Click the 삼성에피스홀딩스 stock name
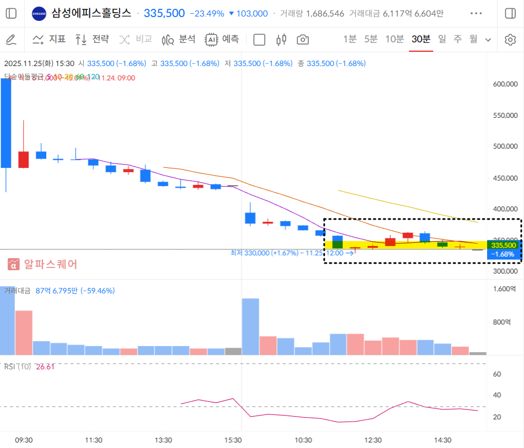The height and width of the screenshot is (448, 524). (91, 14)
